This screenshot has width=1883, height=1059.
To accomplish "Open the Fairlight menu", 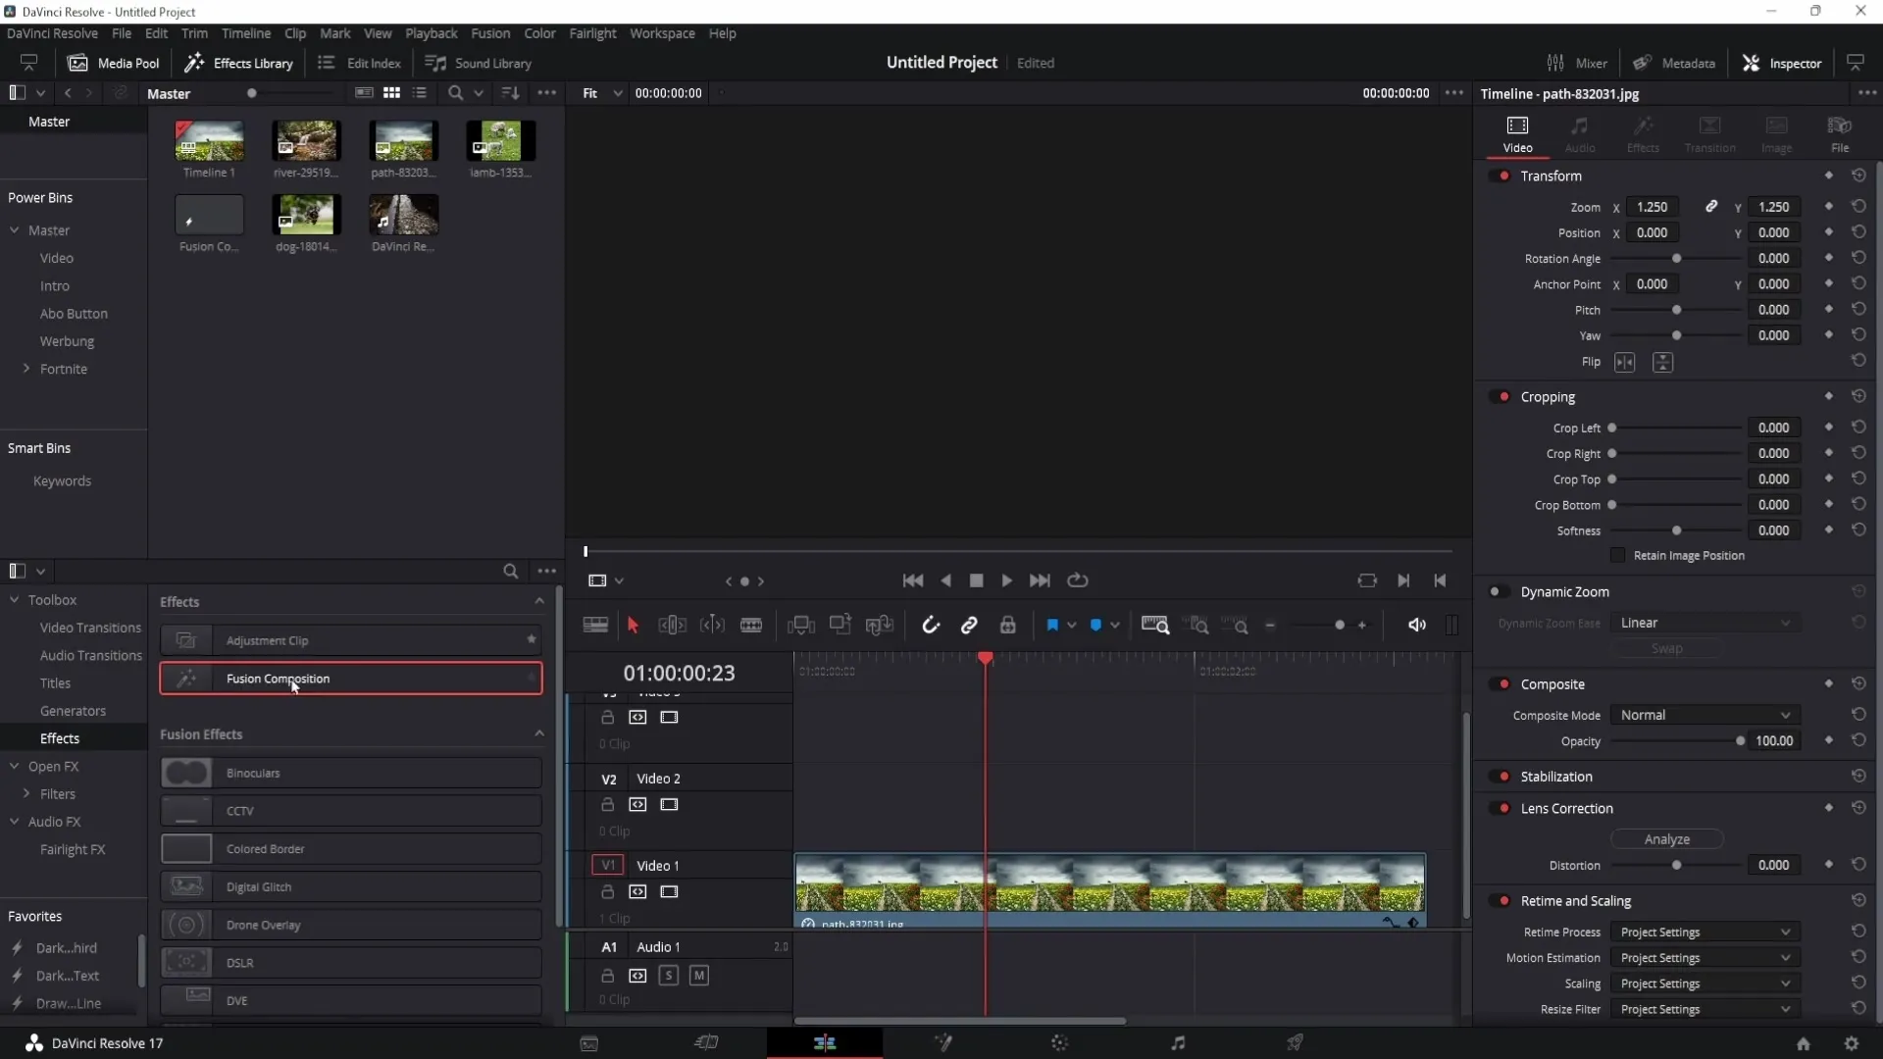I will [x=592, y=33].
